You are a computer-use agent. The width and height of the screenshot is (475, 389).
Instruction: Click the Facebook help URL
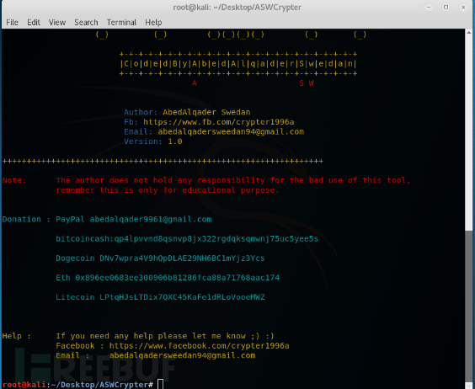(199, 346)
